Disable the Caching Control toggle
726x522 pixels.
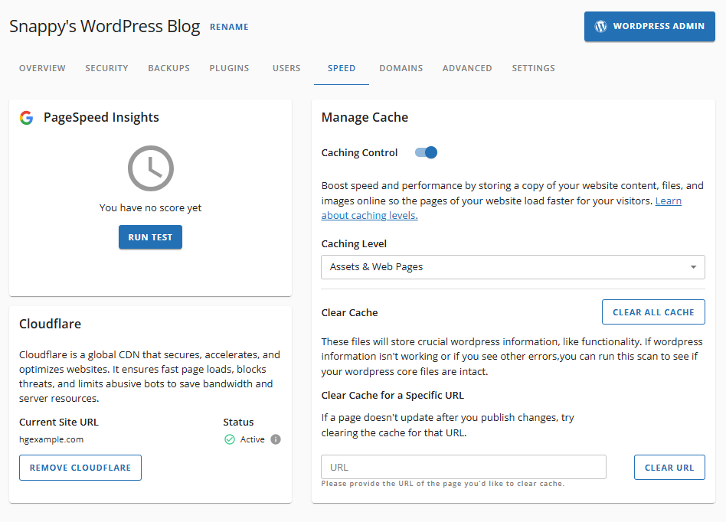tap(426, 152)
